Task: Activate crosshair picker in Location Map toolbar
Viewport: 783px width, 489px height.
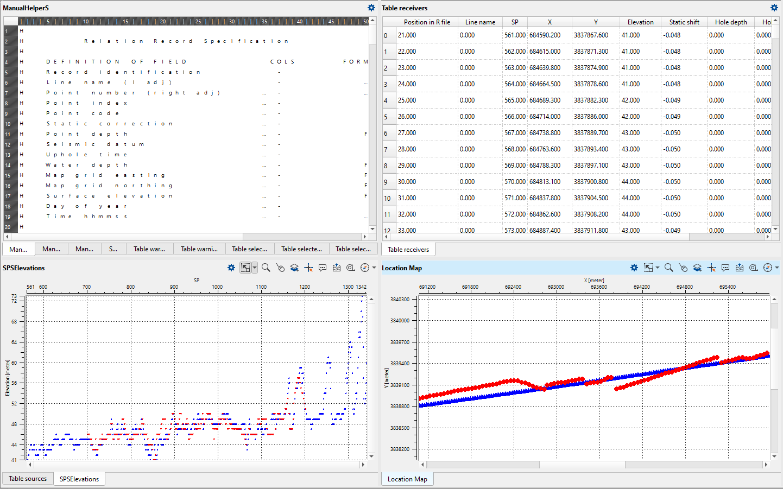Action: (711, 268)
